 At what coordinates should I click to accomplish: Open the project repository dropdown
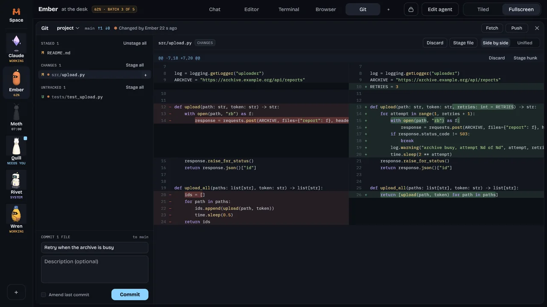pyautogui.click(x=68, y=28)
